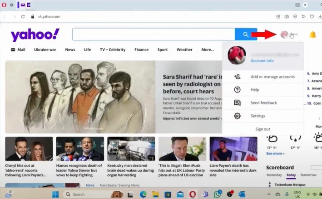View site security padlock info
322x199 pixels.
click(32, 17)
